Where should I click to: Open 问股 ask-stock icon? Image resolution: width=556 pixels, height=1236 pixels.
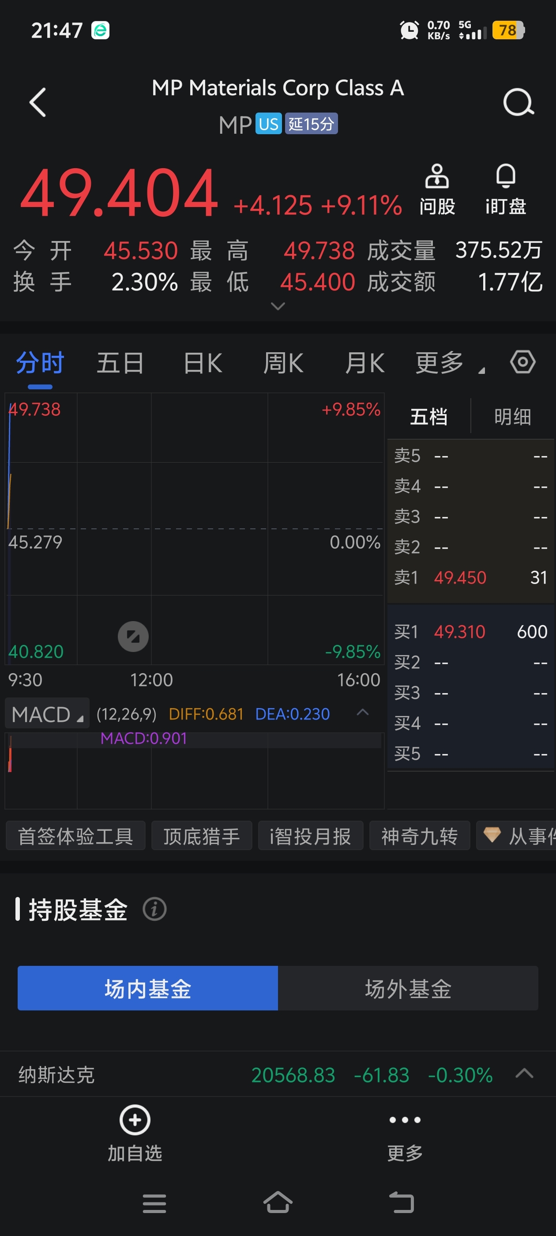437,177
